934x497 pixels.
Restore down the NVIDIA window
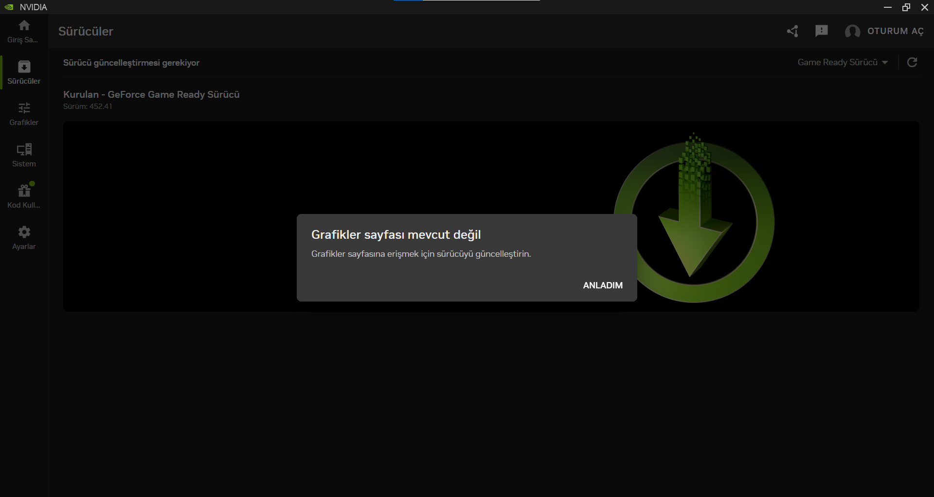[x=906, y=7]
